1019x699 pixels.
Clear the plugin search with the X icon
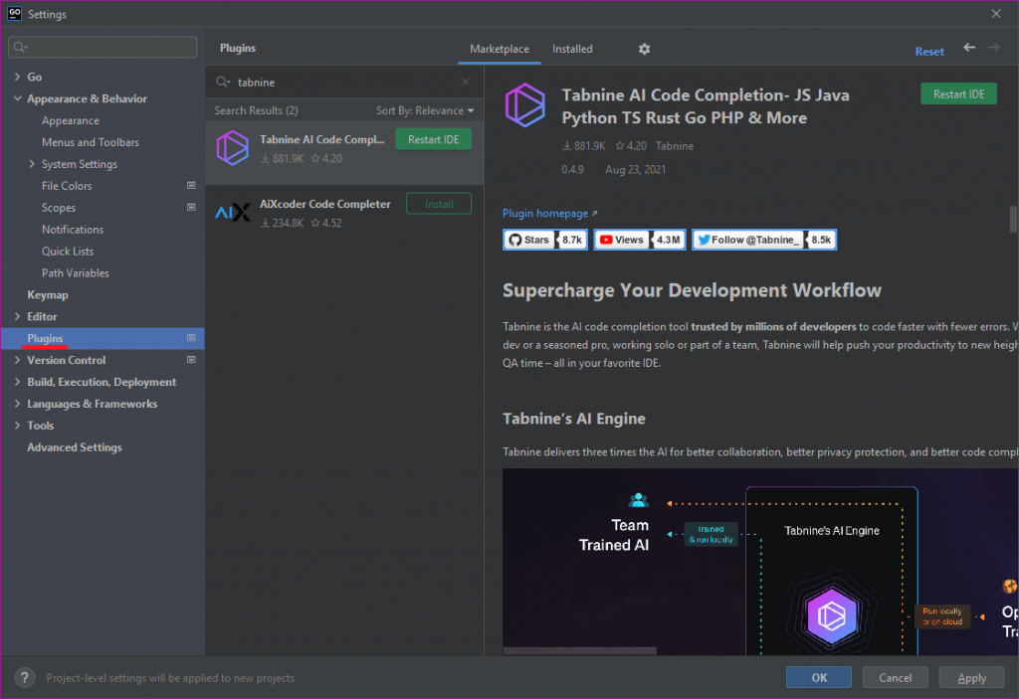[x=465, y=83]
